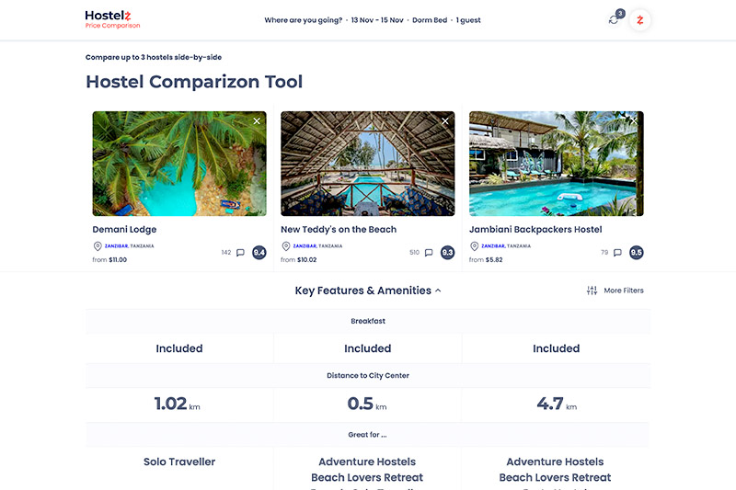Click the More Filters sliders icon

click(x=592, y=291)
